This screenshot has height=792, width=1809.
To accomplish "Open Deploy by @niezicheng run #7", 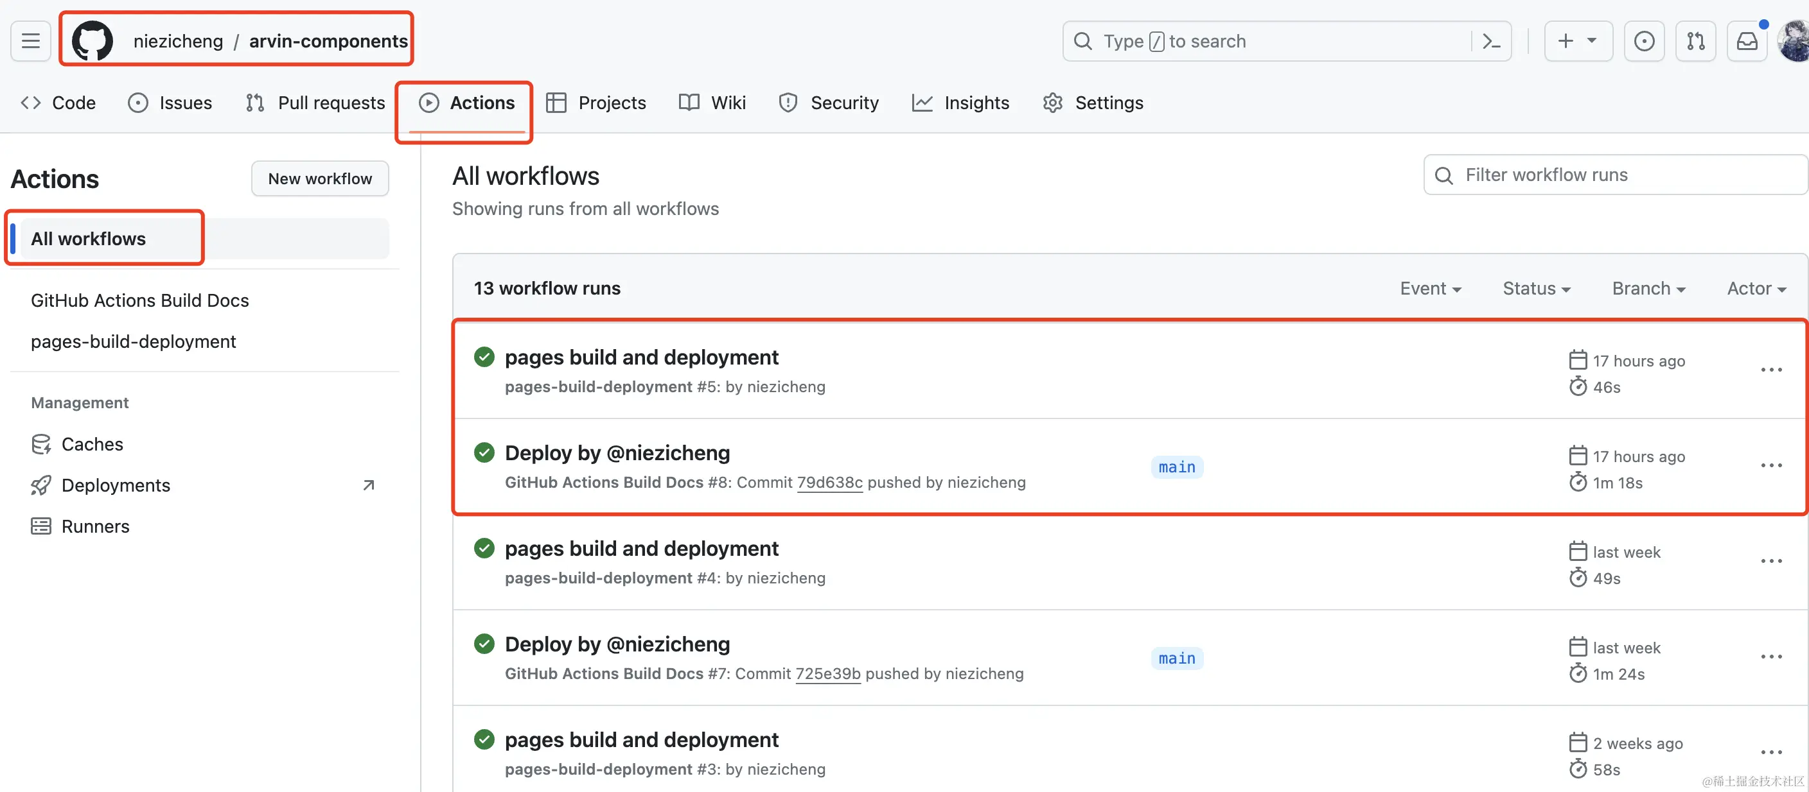I will (x=617, y=644).
